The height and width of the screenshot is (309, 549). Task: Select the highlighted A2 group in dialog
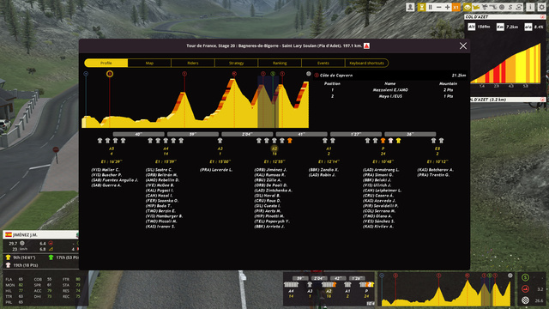pyautogui.click(x=274, y=148)
